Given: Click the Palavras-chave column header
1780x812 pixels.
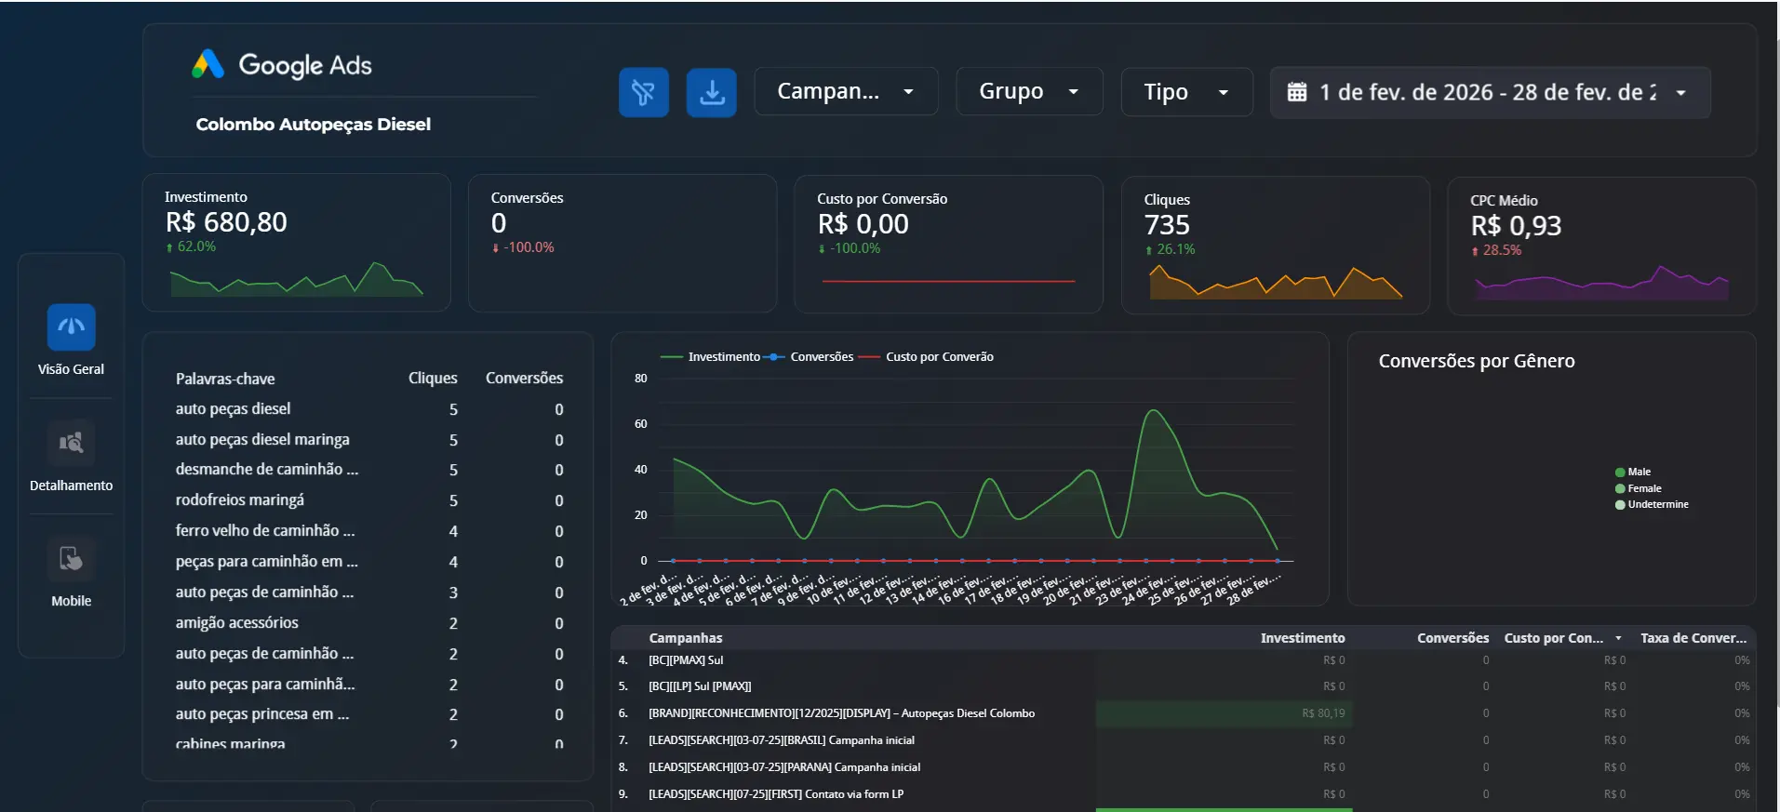Looking at the screenshot, I should [225, 379].
